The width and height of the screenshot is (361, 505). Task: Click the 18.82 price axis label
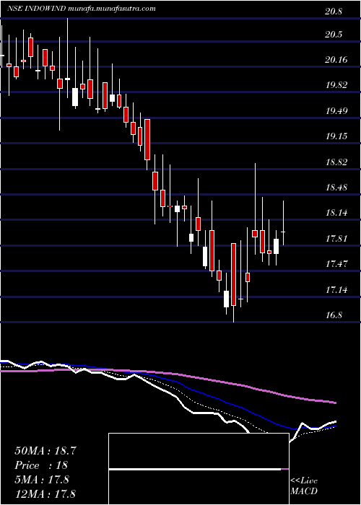pyautogui.click(x=336, y=162)
